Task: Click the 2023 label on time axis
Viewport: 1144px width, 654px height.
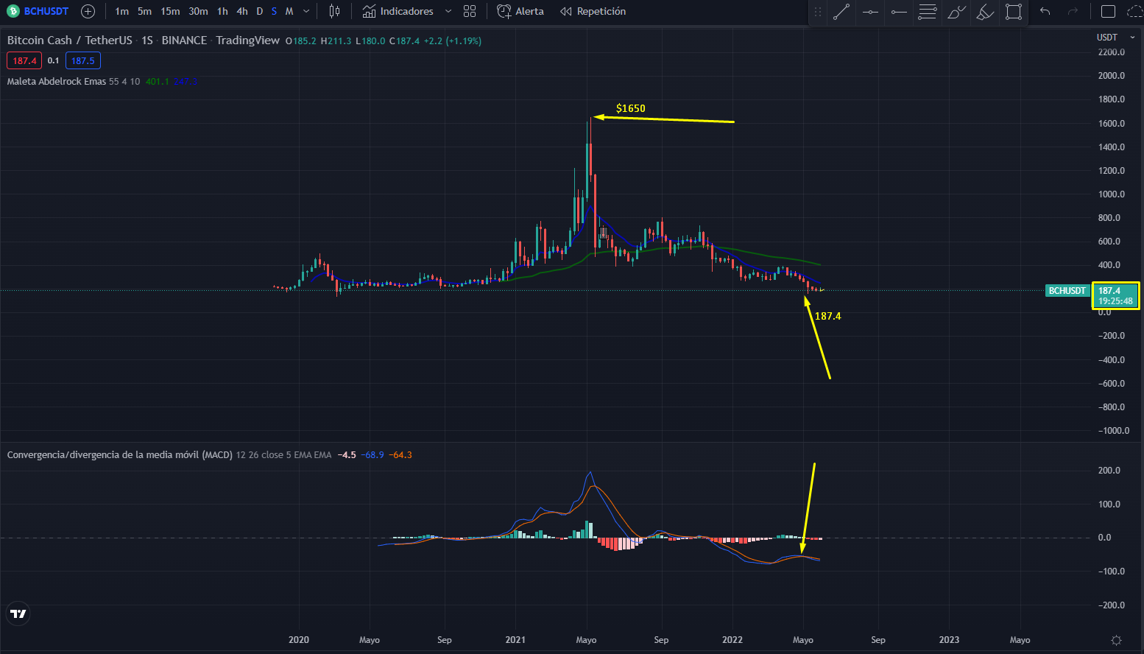Action: [x=949, y=640]
